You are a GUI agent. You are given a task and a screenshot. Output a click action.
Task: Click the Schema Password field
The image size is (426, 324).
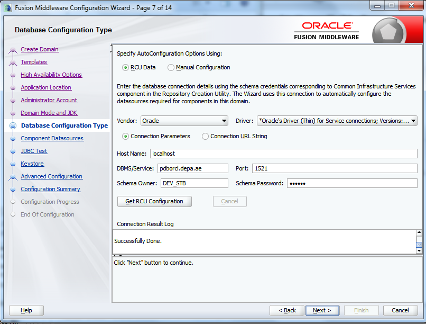352,183
